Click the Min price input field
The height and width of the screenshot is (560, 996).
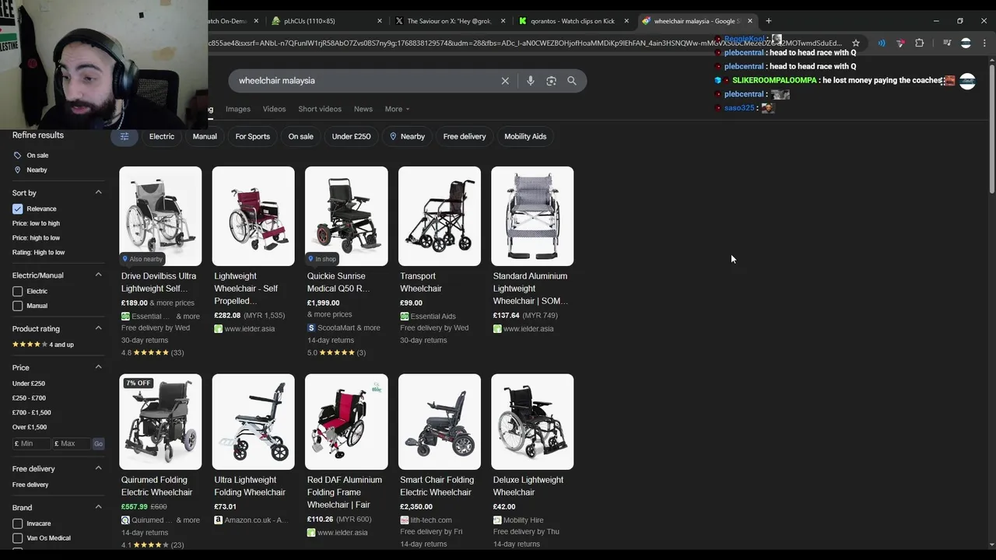tap(31, 443)
